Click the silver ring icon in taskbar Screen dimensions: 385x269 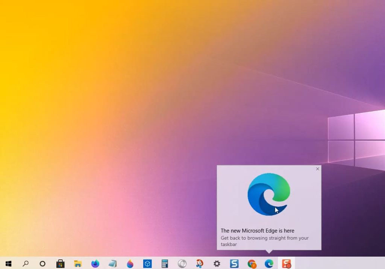182,263
